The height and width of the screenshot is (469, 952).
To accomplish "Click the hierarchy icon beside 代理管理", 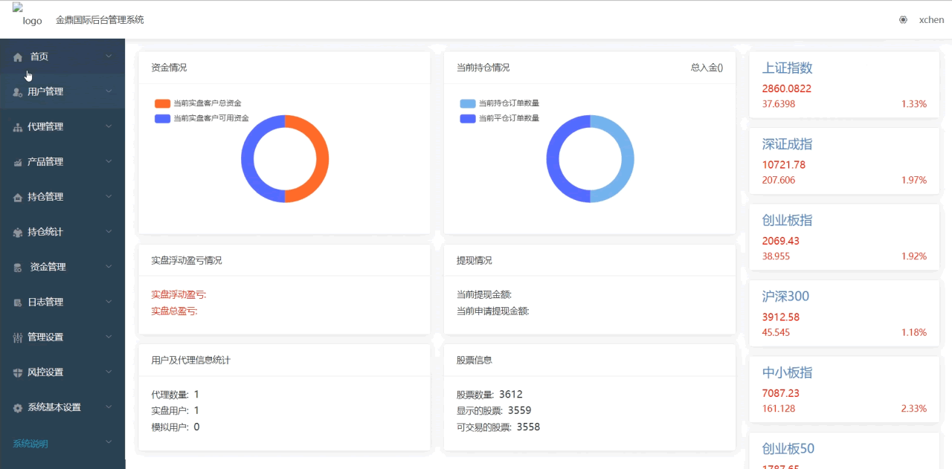I will coord(18,127).
